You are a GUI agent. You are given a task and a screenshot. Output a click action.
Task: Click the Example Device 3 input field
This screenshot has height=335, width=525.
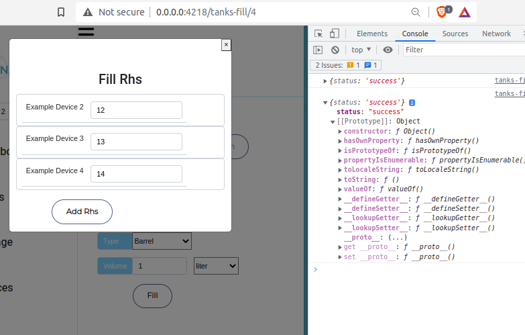[136, 142]
